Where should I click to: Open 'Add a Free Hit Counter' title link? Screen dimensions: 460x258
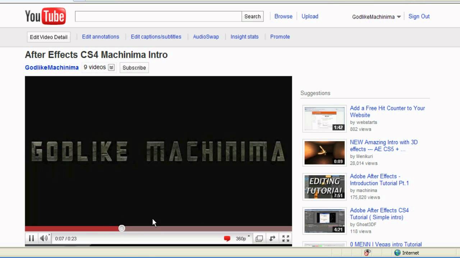tap(387, 111)
